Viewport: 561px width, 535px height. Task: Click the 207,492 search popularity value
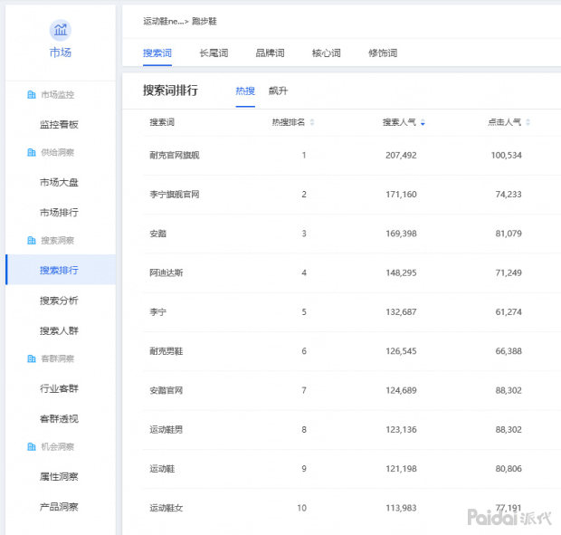(401, 156)
